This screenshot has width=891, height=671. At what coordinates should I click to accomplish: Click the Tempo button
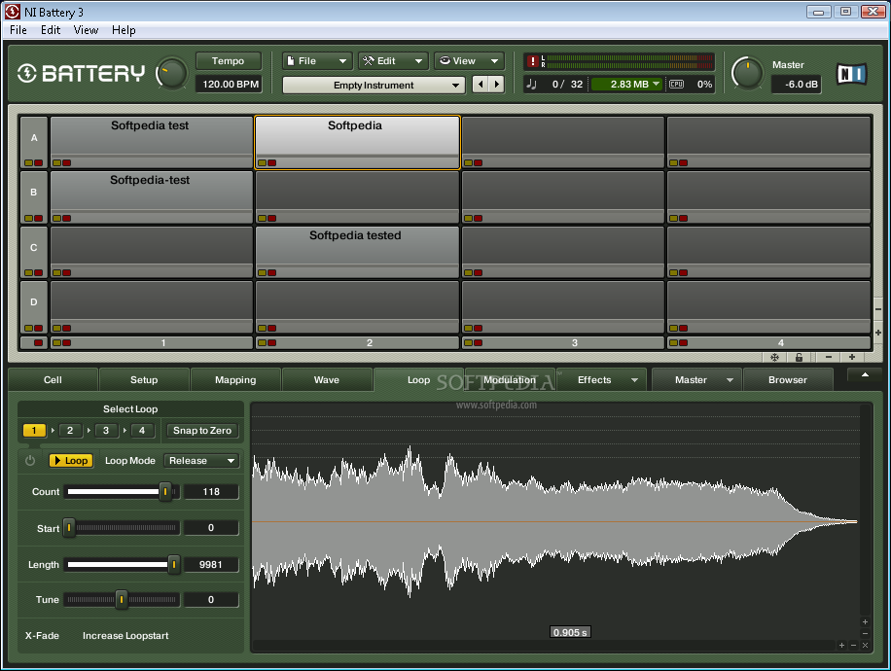(228, 61)
